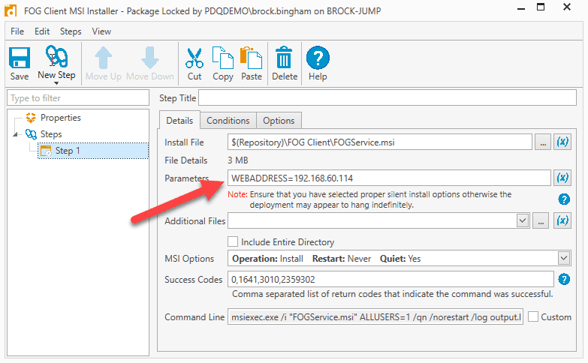Image resolution: width=588 pixels, height=363 pixels.
Task: Open the New Step dropdown
Action: [x=56, y=83]
